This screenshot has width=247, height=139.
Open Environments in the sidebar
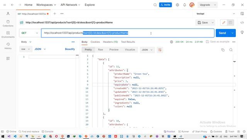(x=8, y=35)
